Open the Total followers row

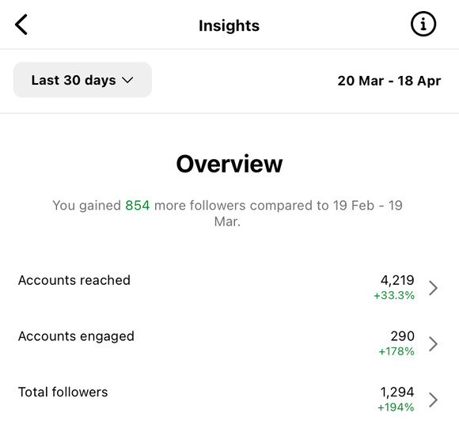(229, 400)
